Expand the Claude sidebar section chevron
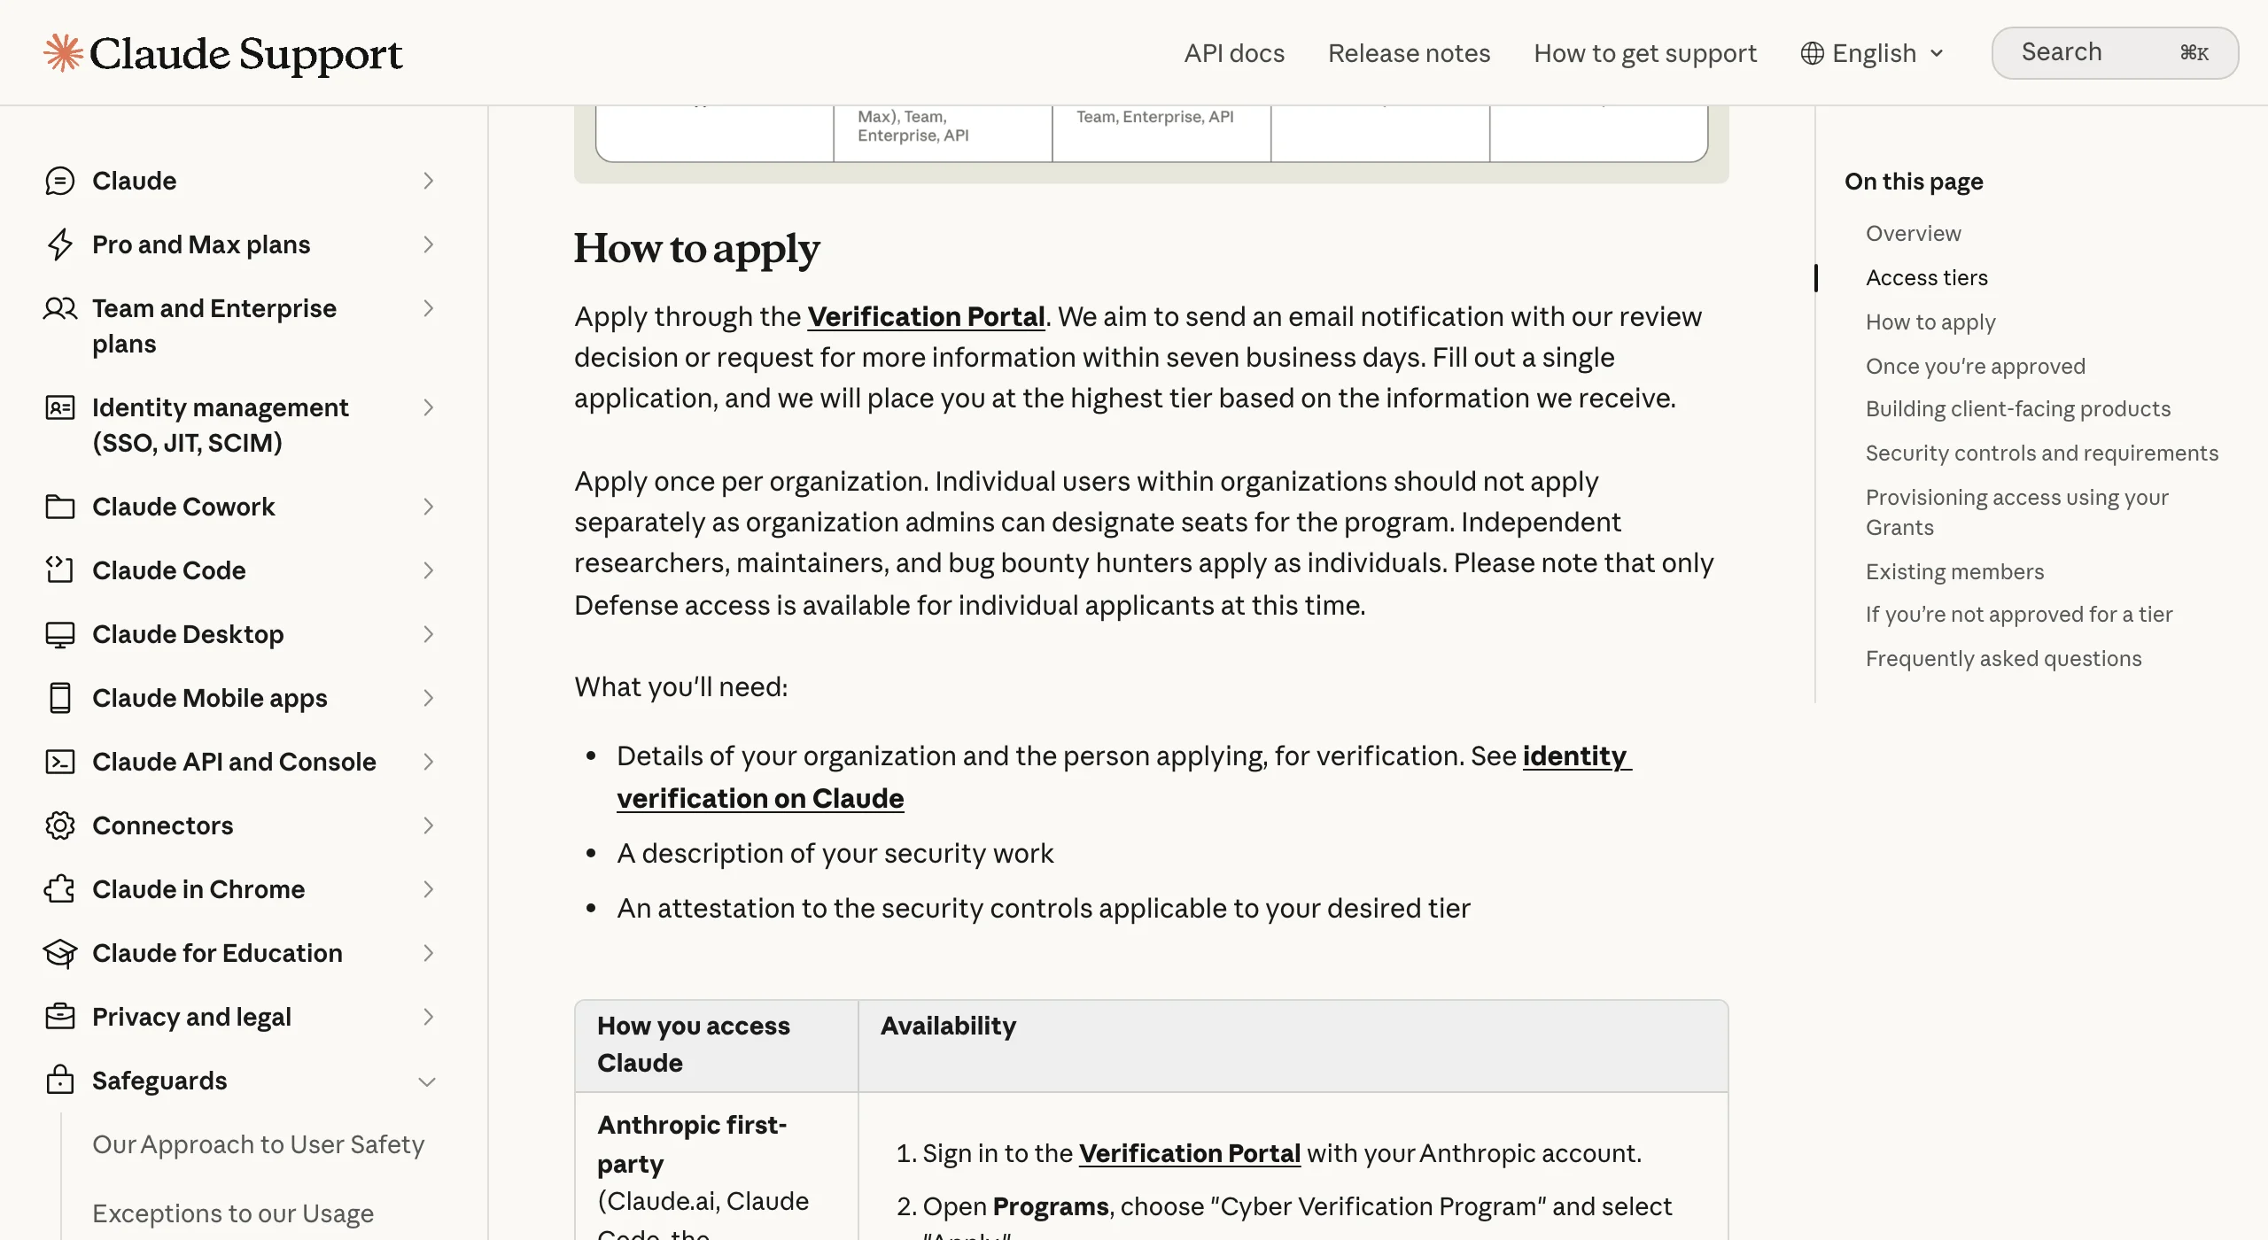This screenshot has height=1240, width=2268. pyautogui.click(x=428, y=181)
